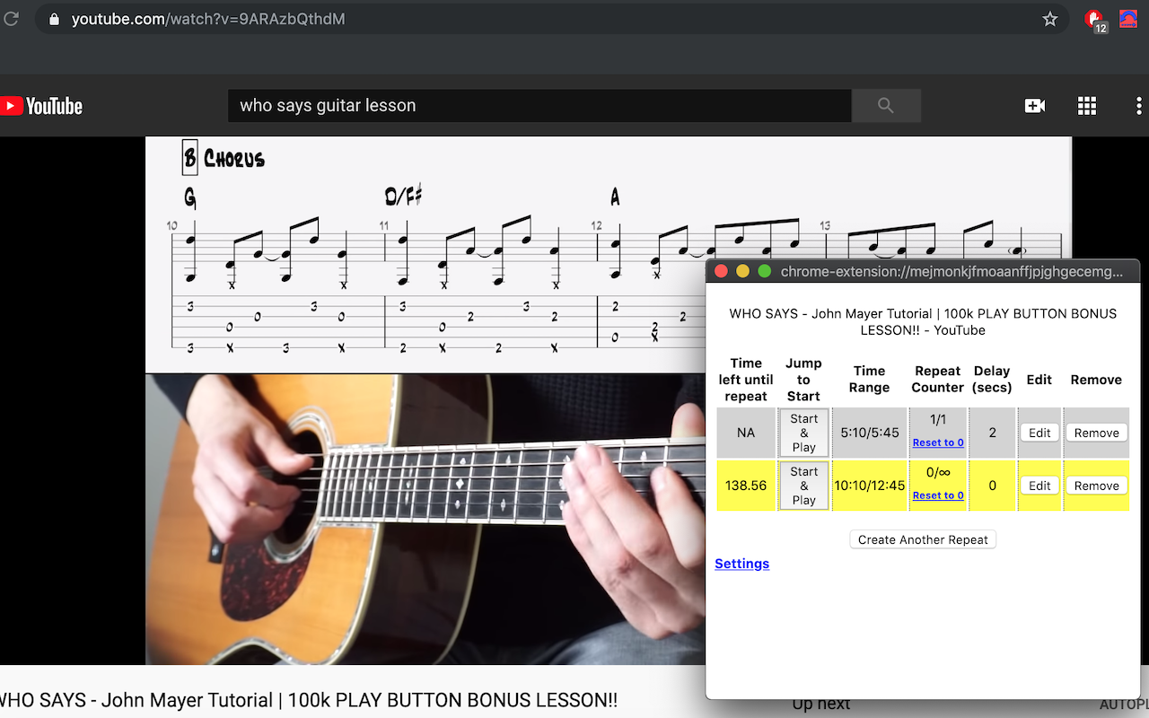Bookmark this page with the star icon
Image resolution: width=1149 pixels, height=718 pixels.
tap(1050, 19)
